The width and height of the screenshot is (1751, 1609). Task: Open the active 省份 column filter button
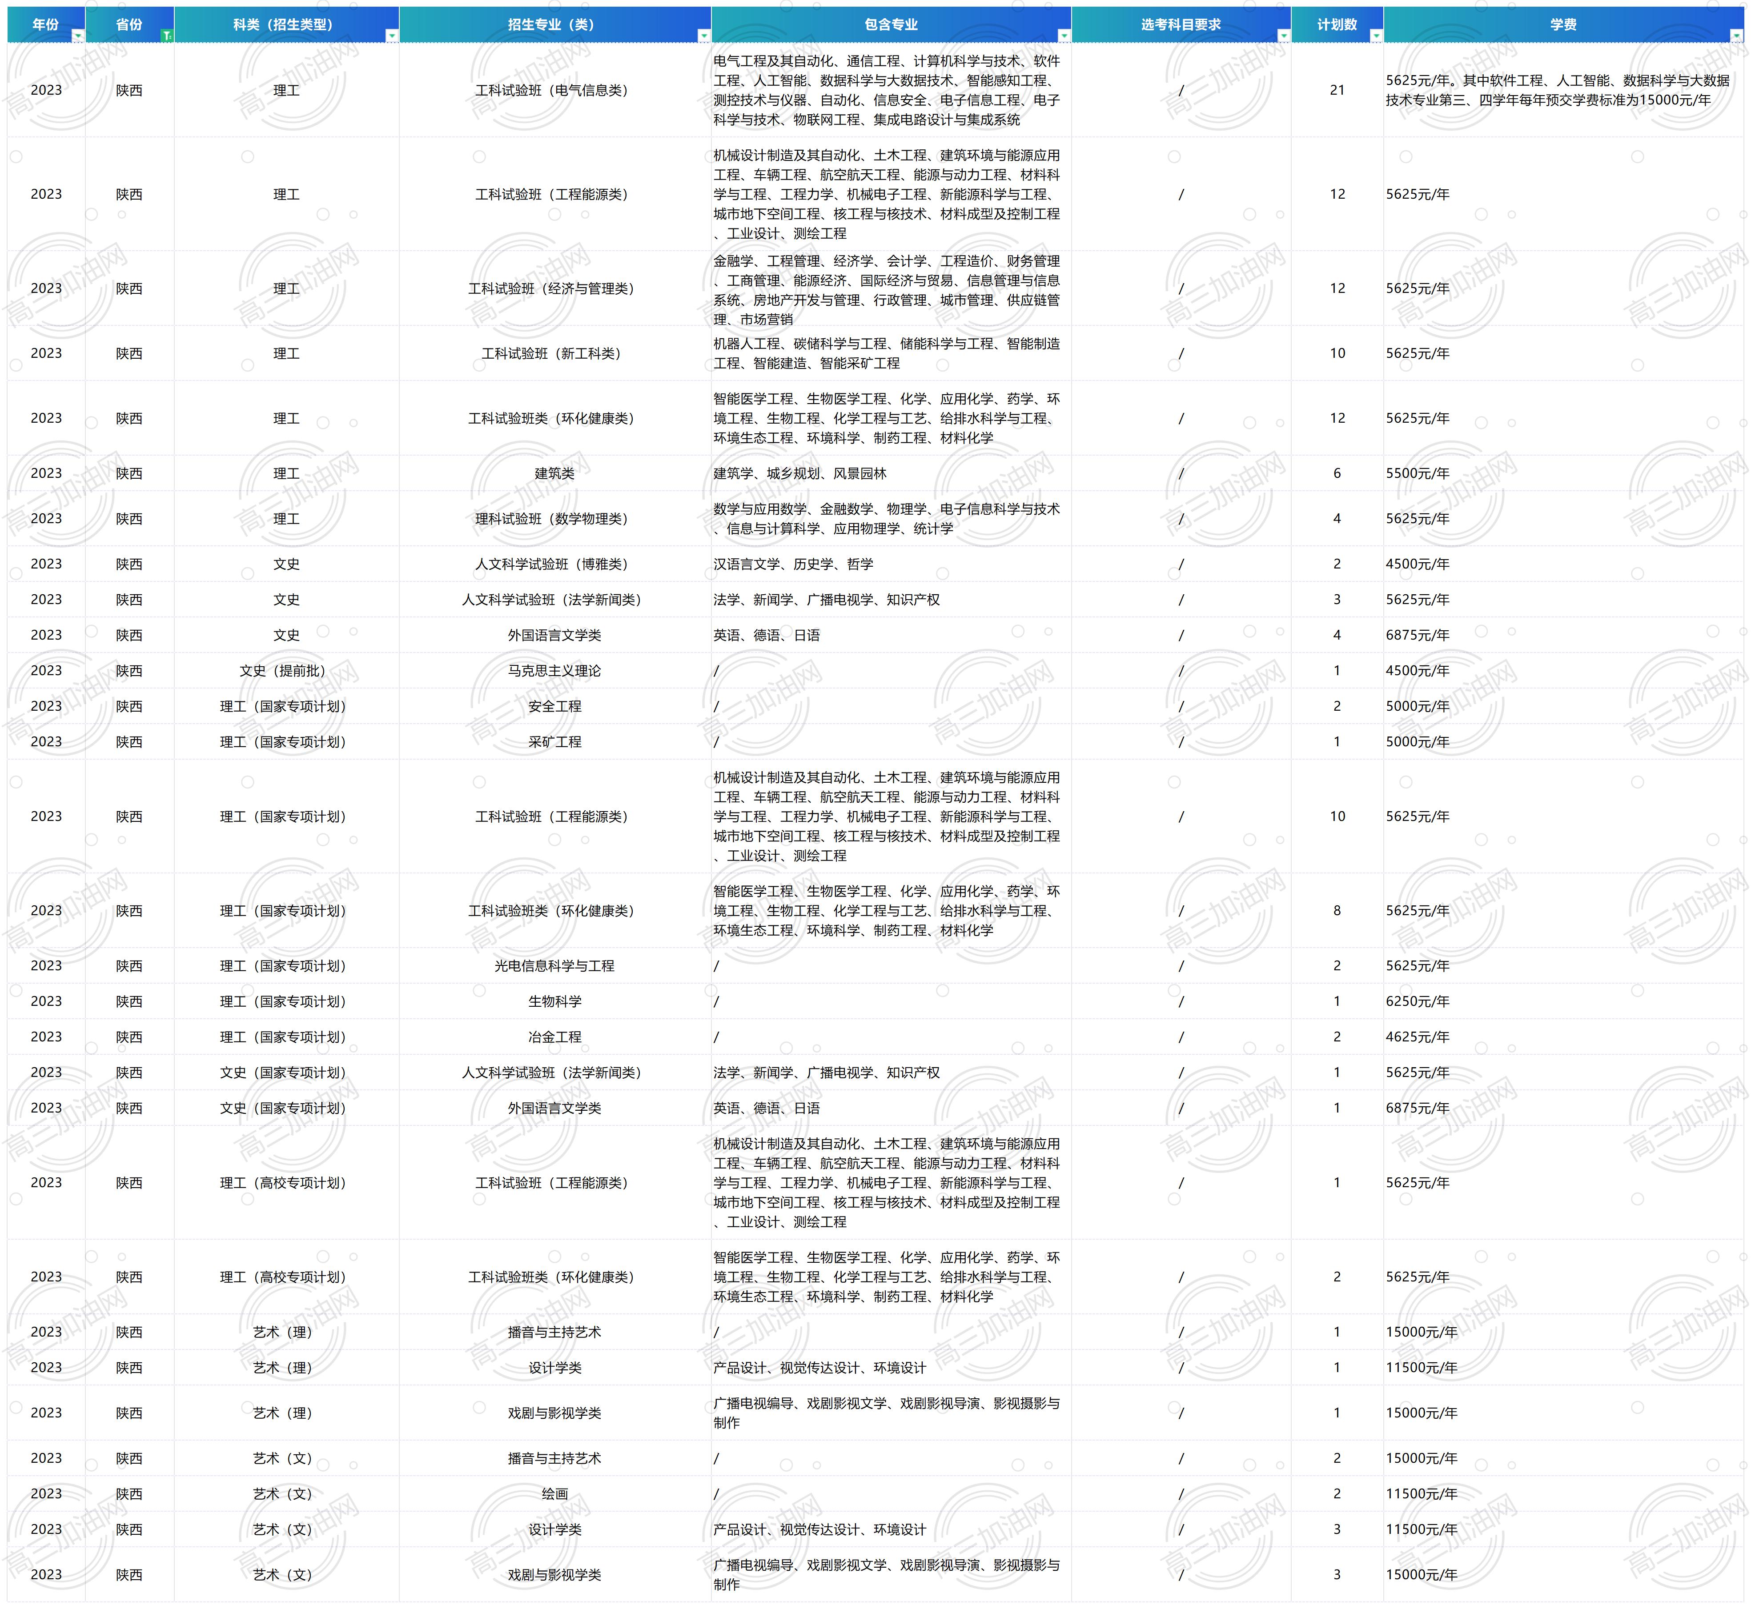click(x=167, y=36)
